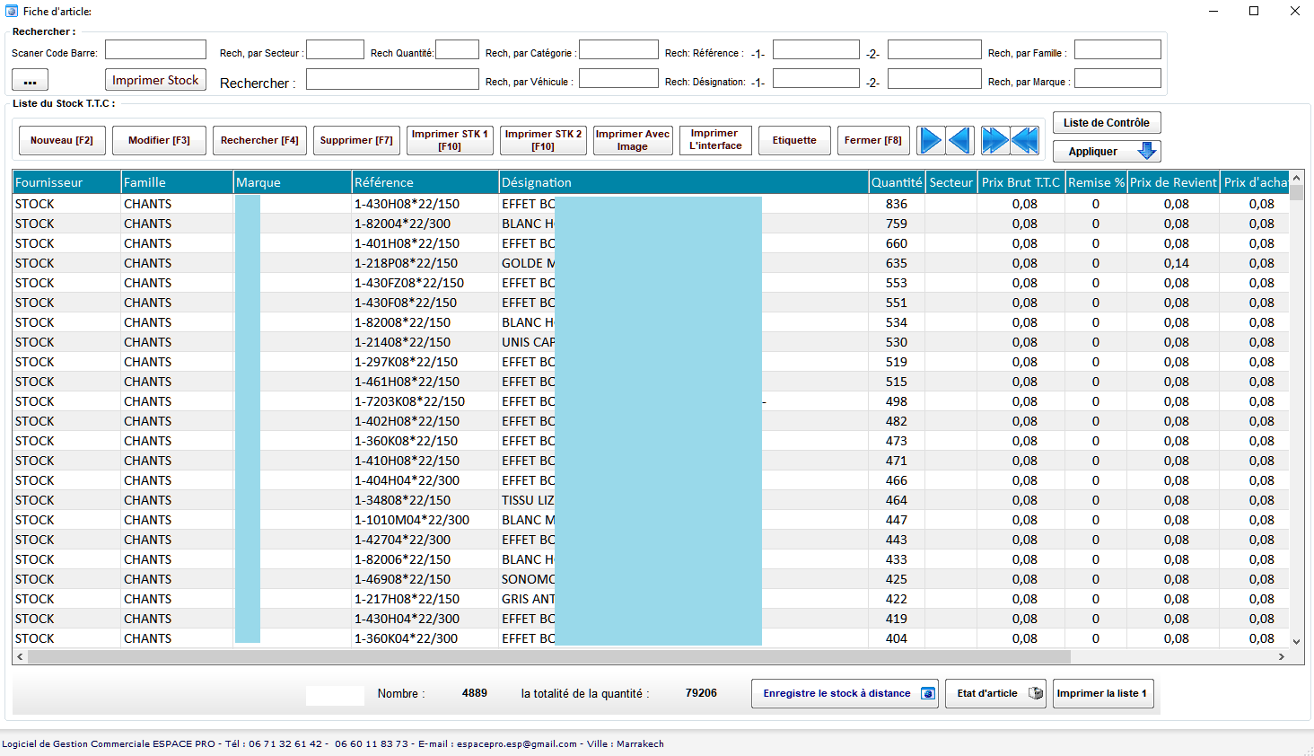Click the Appliquer button with down arrow
Viewport: 1314px width, 756px height.
pos(1107,152)
